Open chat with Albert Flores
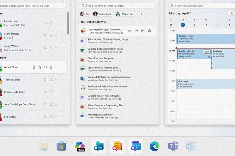Viewport: 235px width, 156px height. tap(51, 67)
